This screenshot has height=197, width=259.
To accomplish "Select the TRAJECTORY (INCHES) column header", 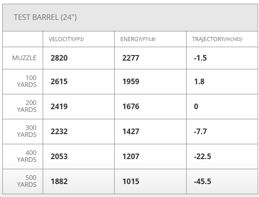I will click(217, 39).
